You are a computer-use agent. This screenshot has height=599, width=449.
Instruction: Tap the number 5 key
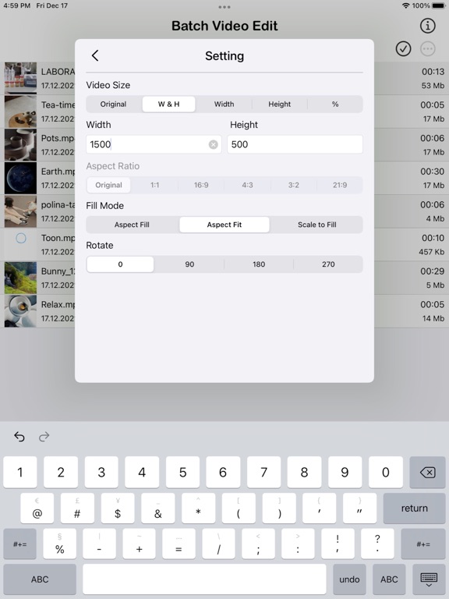tap(182, 472)
